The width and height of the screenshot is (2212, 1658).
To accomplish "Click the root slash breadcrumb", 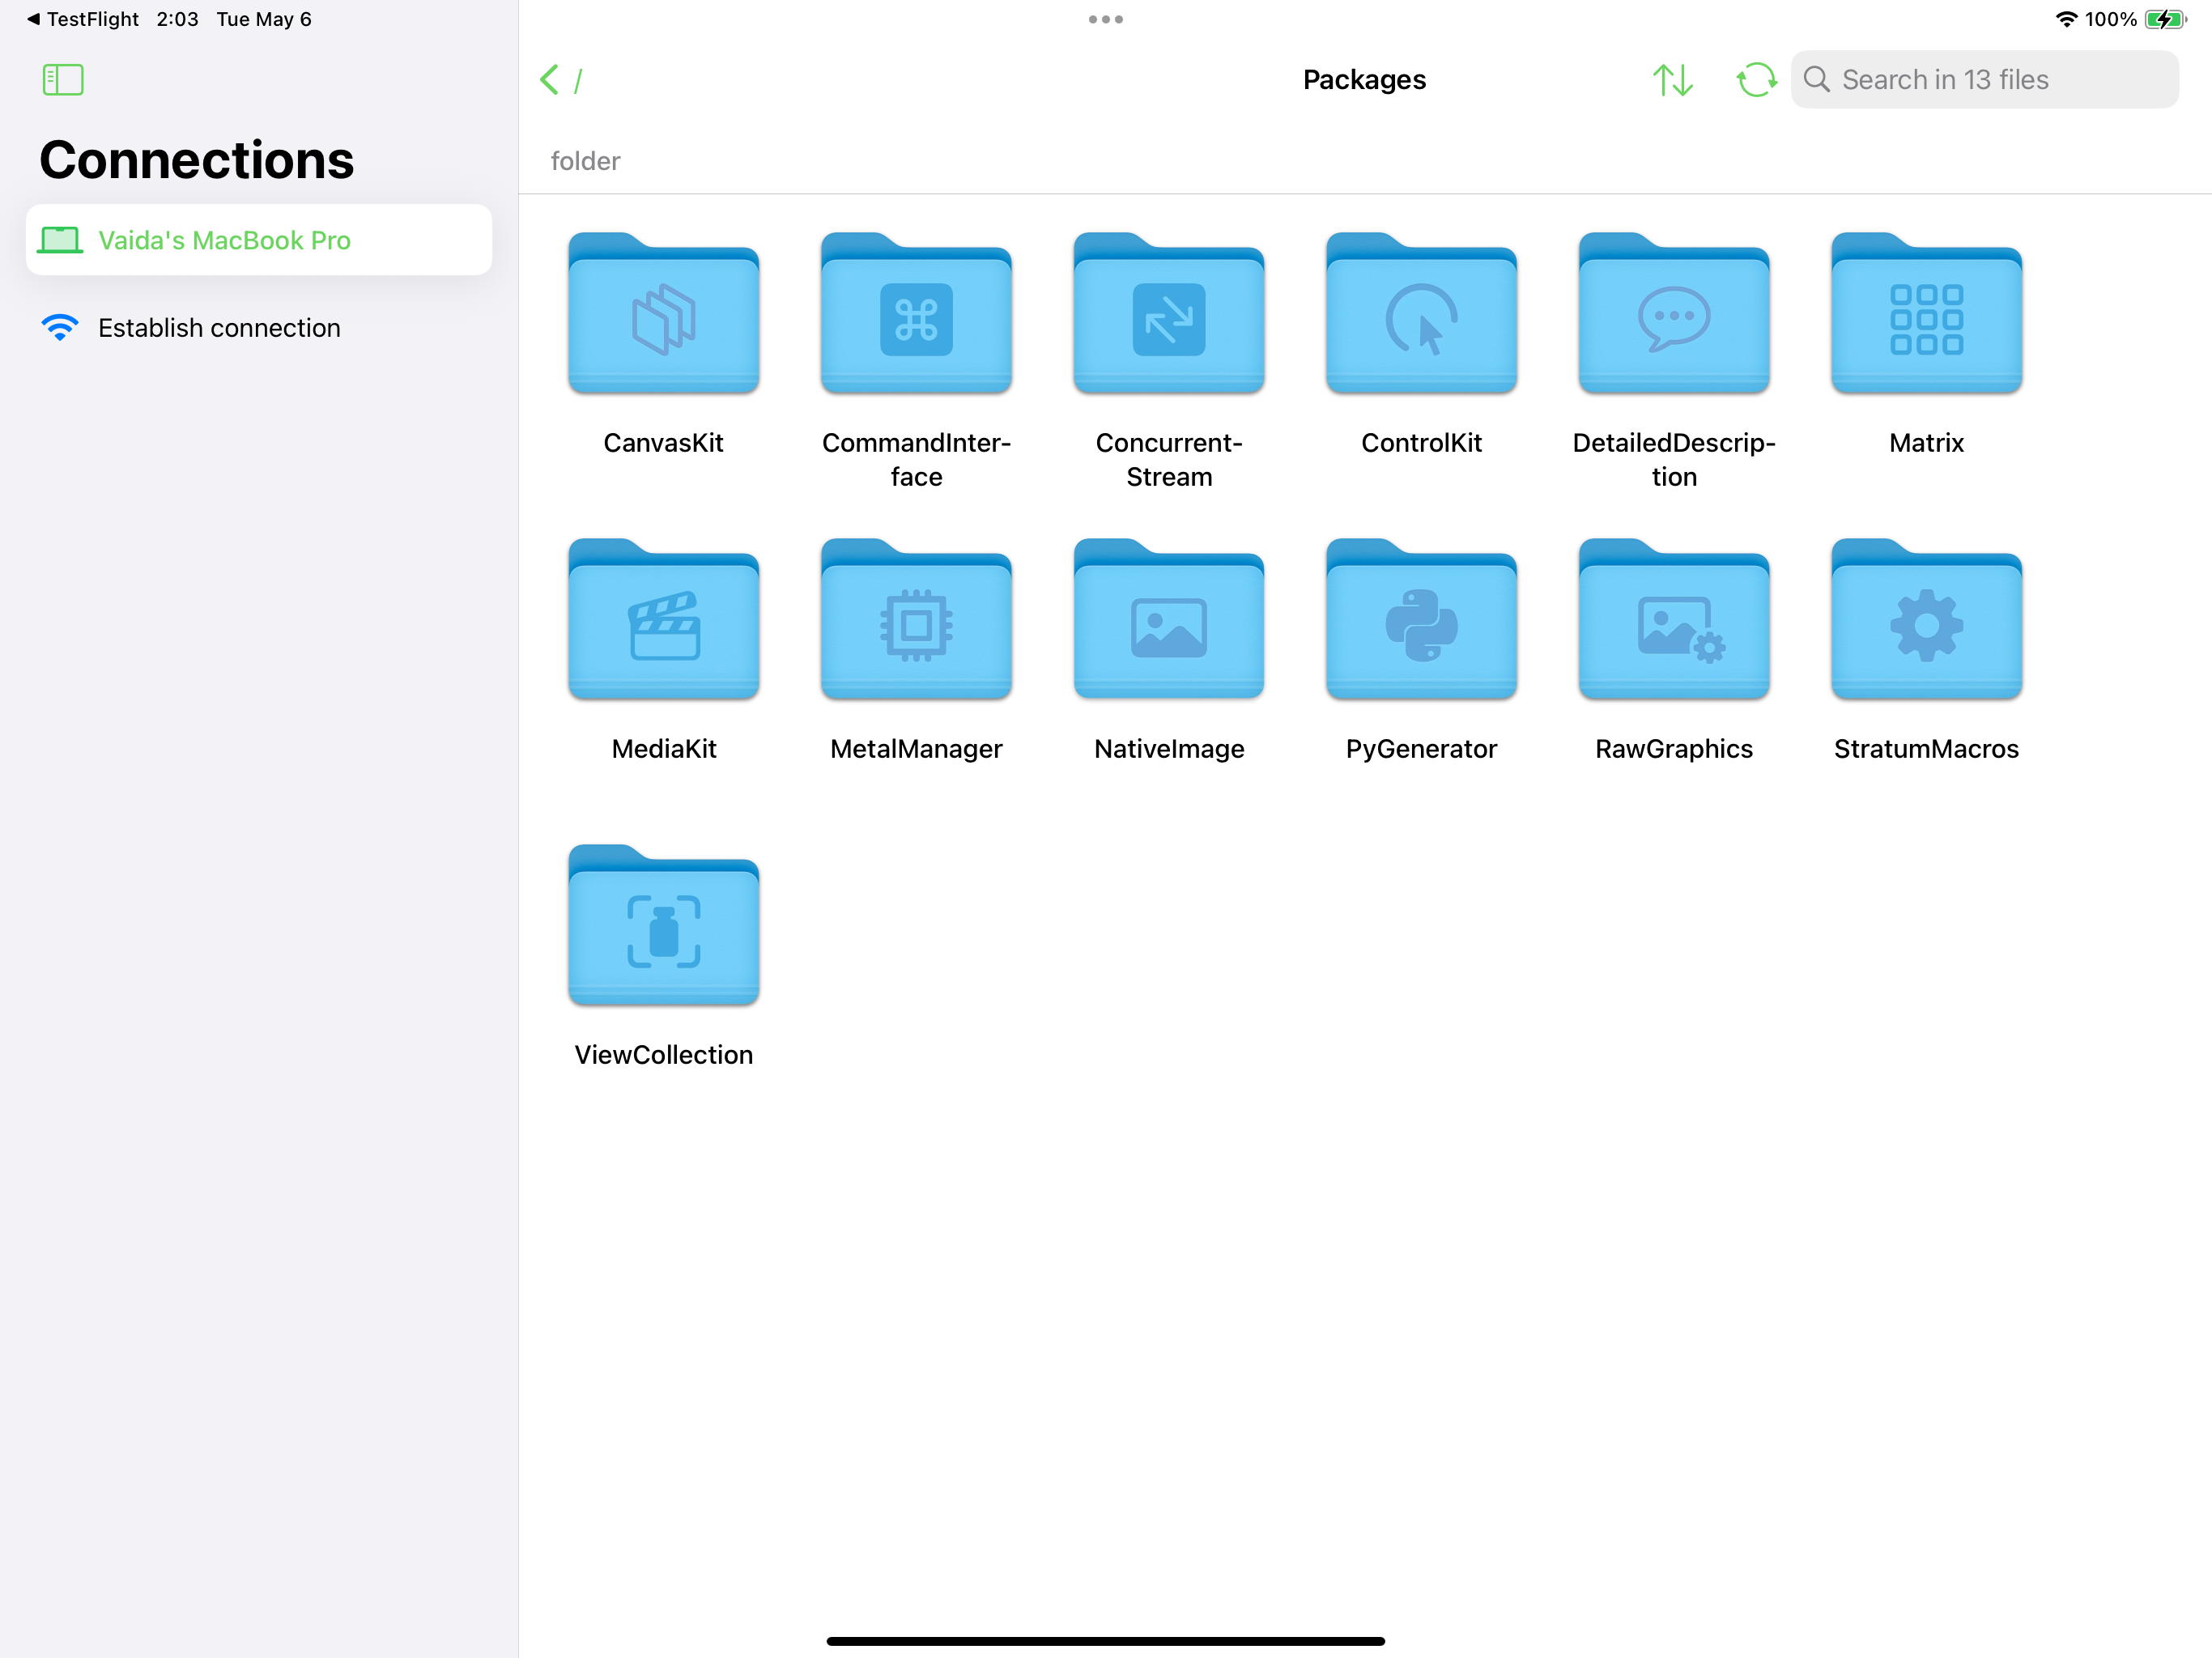I will (x=578, y=81).
